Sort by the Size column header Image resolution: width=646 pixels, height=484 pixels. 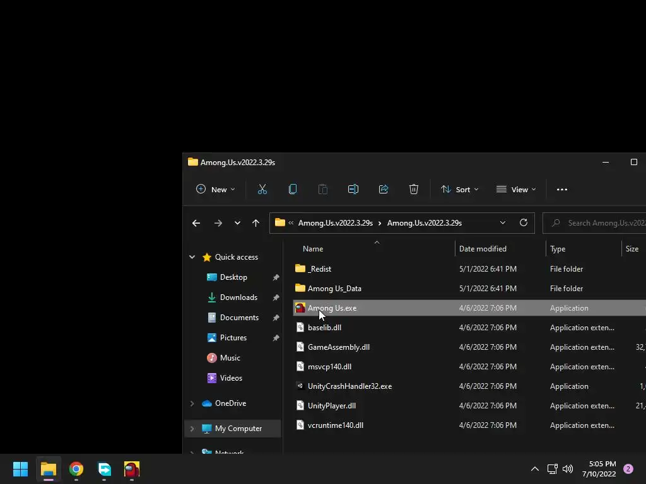tap(631, 248)
